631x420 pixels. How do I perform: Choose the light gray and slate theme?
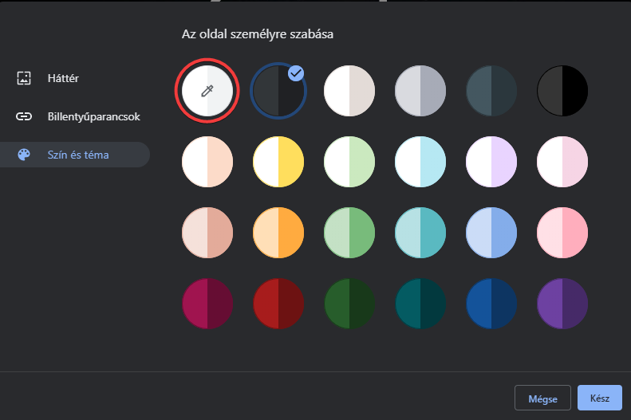pos(420,91)
